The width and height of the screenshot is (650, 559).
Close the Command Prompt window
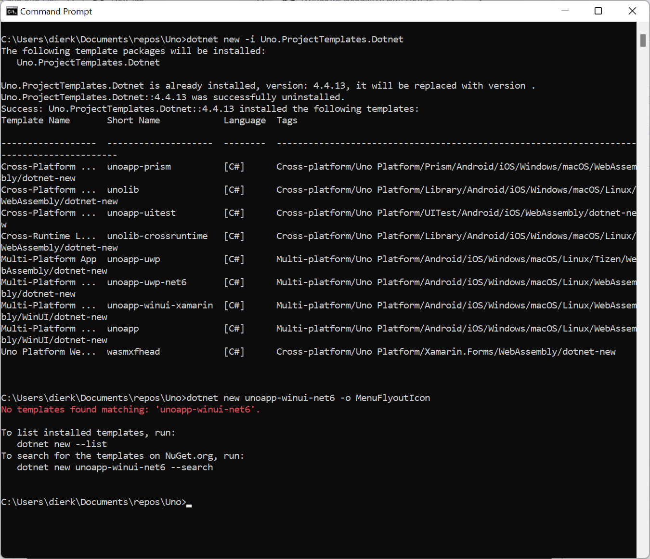(632, 11)
